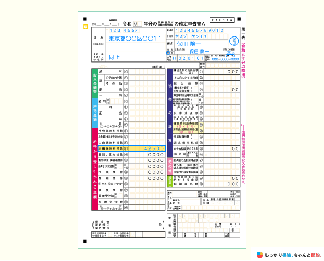Click the 源泉徴収税額 amount field
This screenshot has width=324, height=261.
(x=222, y=143)
